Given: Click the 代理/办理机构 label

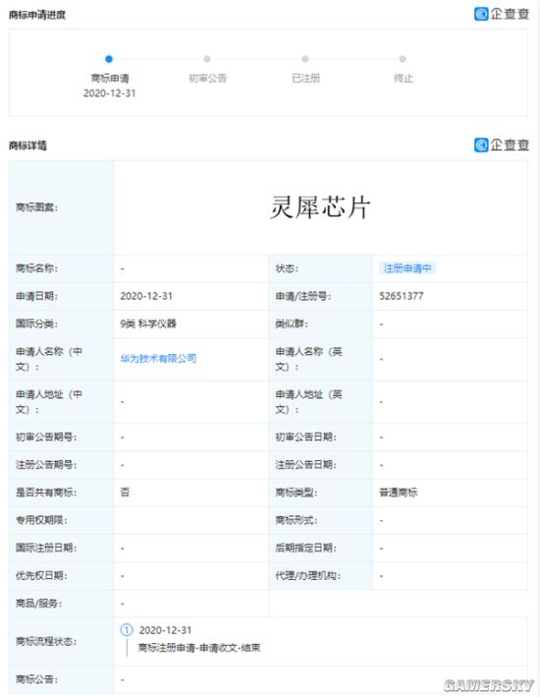Looking at the screenshot, I should 307,575.
